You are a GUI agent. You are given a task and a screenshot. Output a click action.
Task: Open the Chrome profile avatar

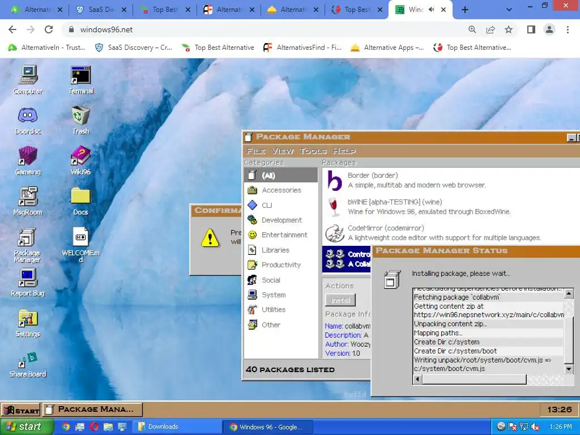[549, 29]
